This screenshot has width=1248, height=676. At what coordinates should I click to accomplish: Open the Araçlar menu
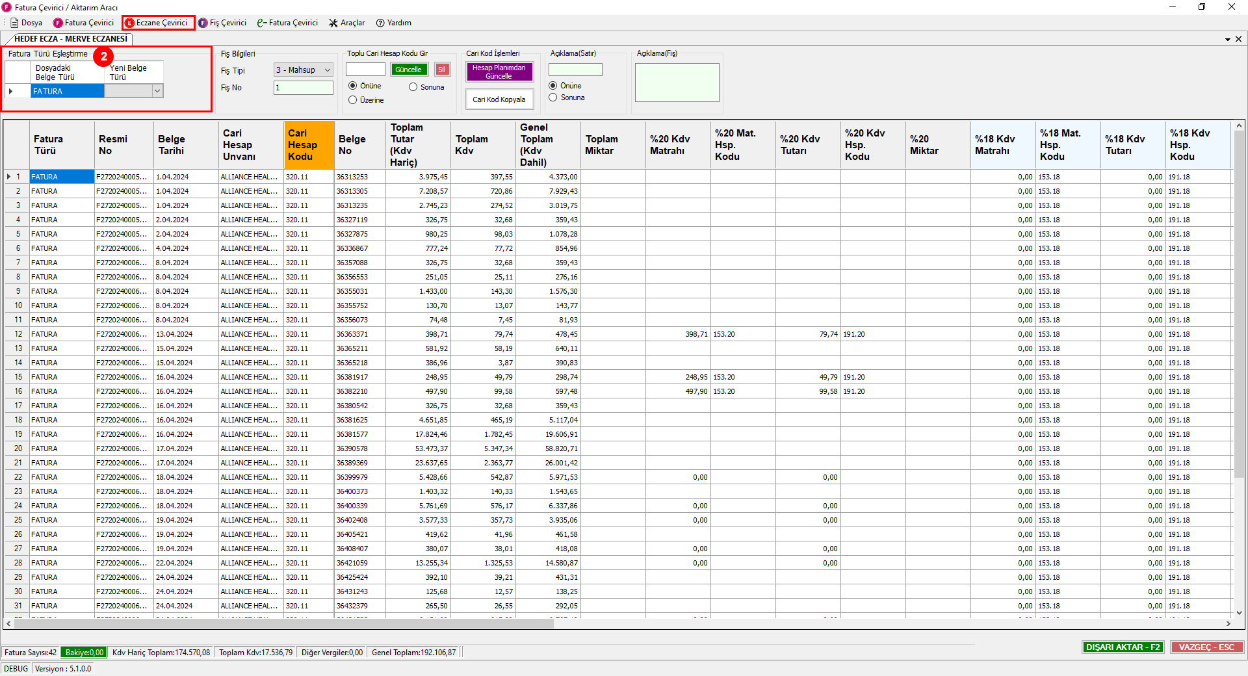(346, 23)
